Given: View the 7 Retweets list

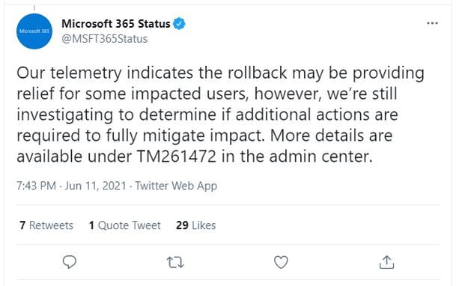Looking at the screenshot, I should coord(46,225).
